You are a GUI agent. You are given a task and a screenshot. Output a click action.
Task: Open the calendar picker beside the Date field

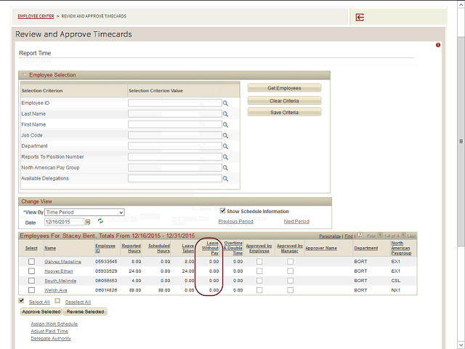87,222
